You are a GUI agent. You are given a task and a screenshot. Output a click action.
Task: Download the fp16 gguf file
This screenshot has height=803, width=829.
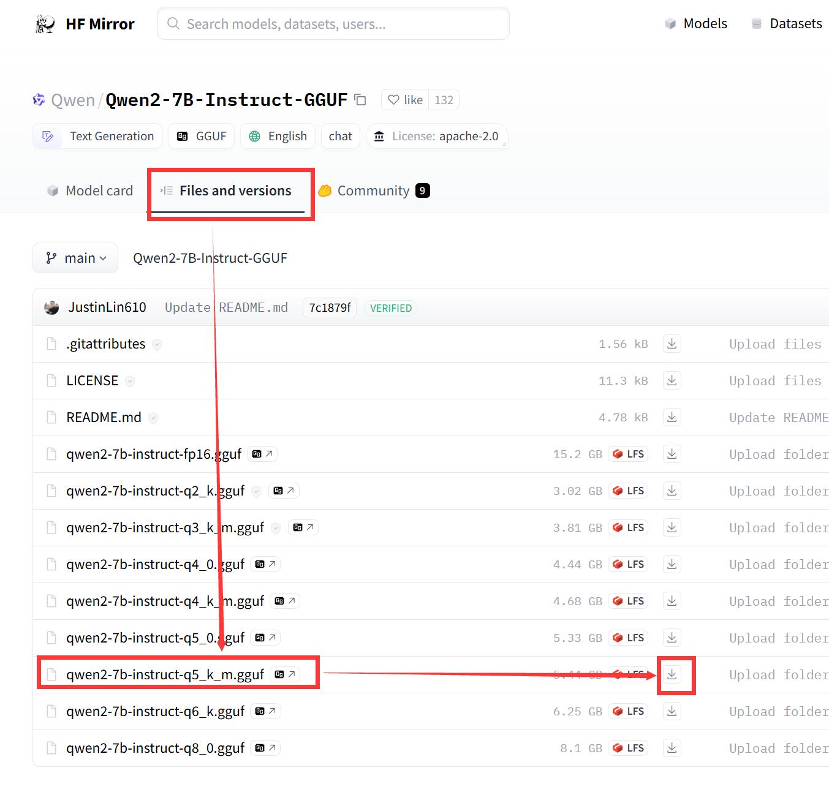pyautogui.click(x=672, y=454)
